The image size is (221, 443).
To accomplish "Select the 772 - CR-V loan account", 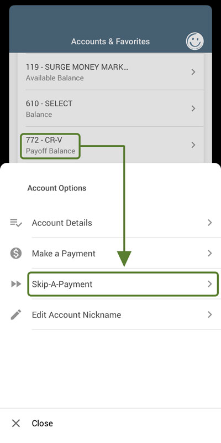I will point(110,145).
